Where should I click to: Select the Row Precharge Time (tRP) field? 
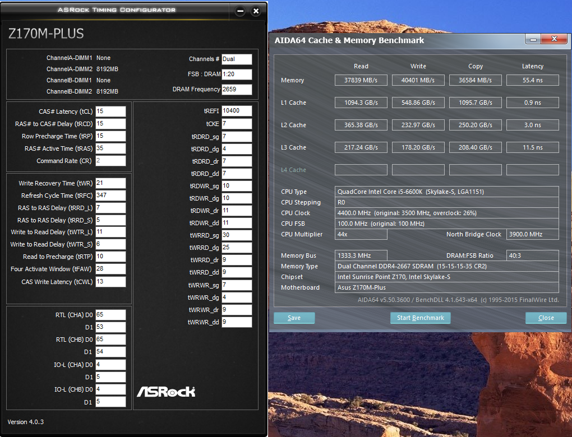click(110, 136)
